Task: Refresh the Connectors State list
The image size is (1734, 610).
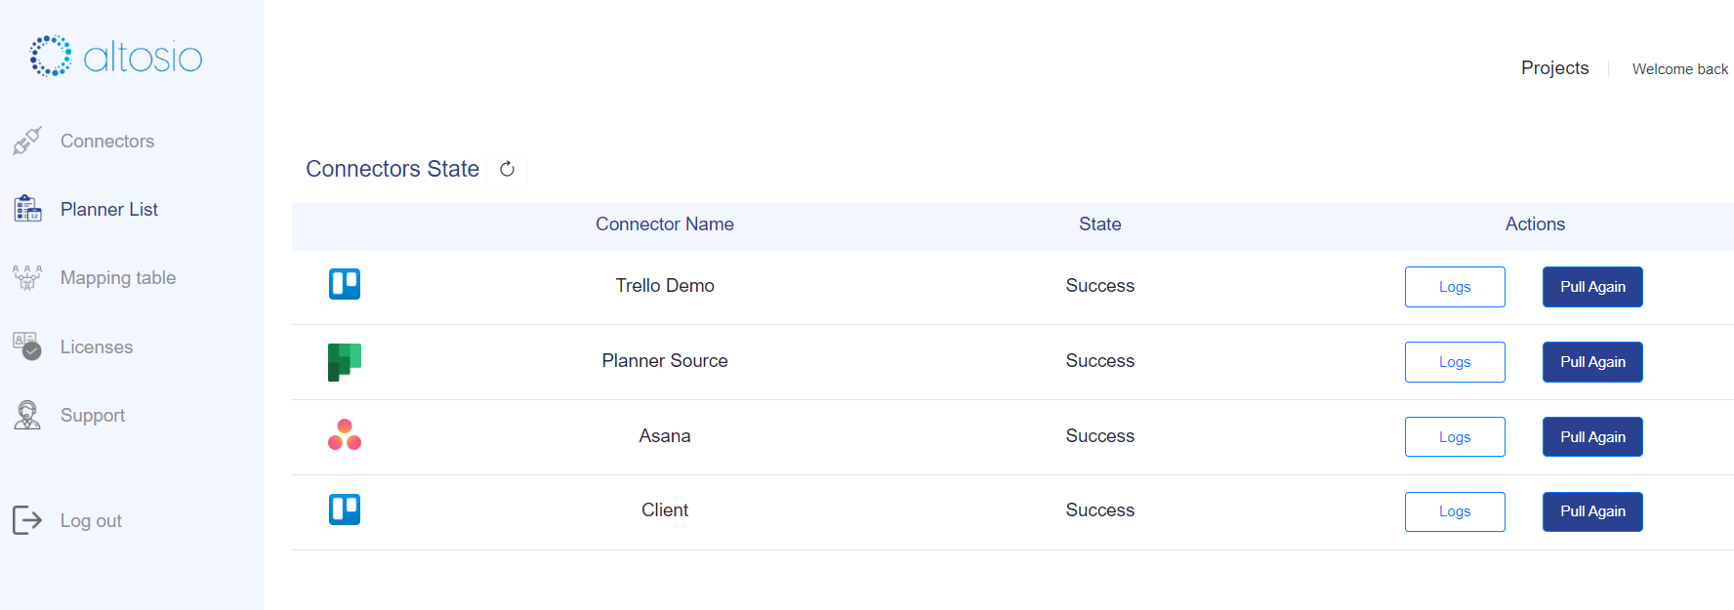Action: (x=507, y=169)
